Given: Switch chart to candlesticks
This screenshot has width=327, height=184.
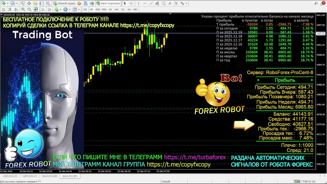Looking at the screenshot, I should coord(10,9).
